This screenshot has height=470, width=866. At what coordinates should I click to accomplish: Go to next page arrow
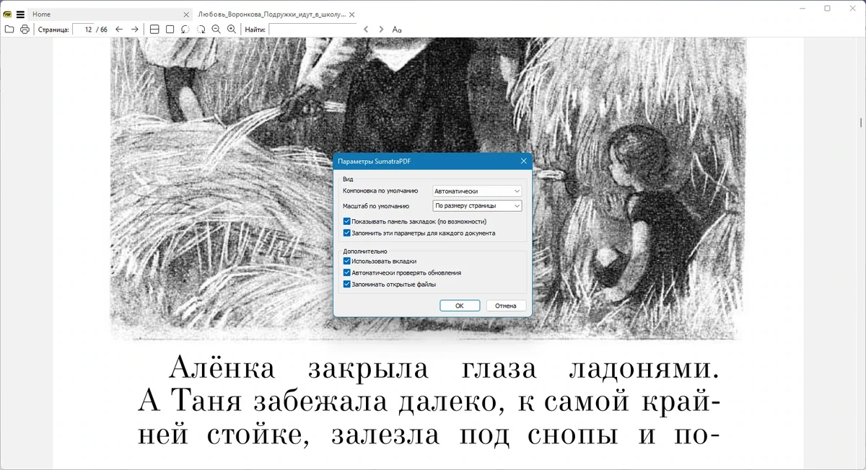point(134,30)
